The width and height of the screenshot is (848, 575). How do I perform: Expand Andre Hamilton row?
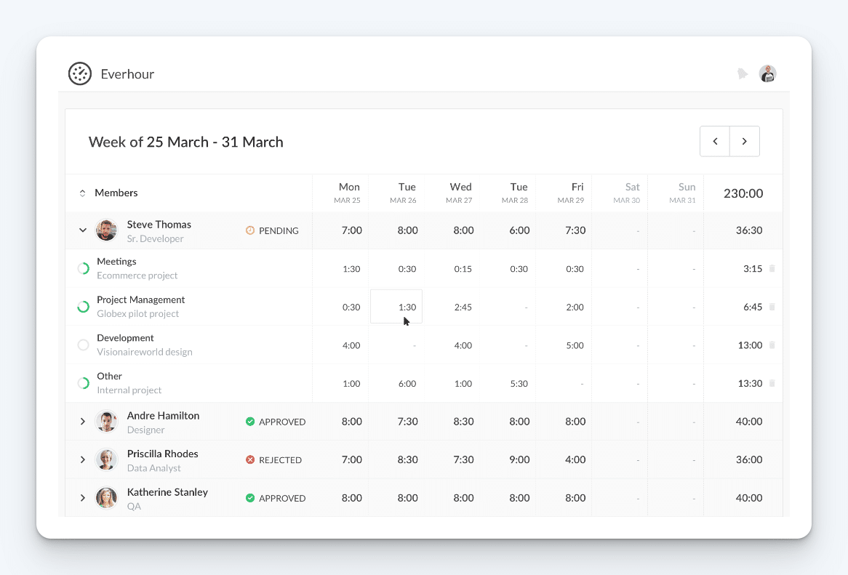83,422
